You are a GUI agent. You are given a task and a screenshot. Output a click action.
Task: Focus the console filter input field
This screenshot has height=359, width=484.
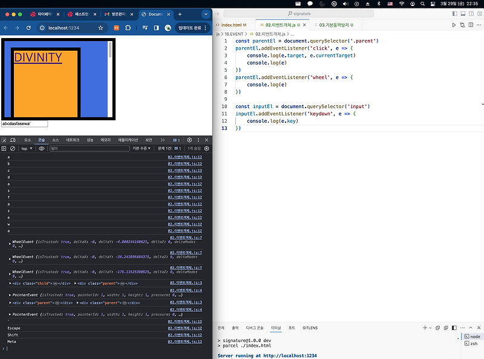[x=90, y=148]
